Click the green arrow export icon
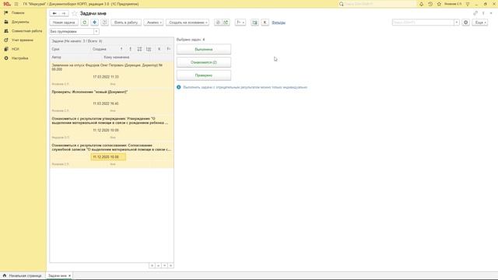This screenshot has height=280, width=498. (x=226, y=23)
